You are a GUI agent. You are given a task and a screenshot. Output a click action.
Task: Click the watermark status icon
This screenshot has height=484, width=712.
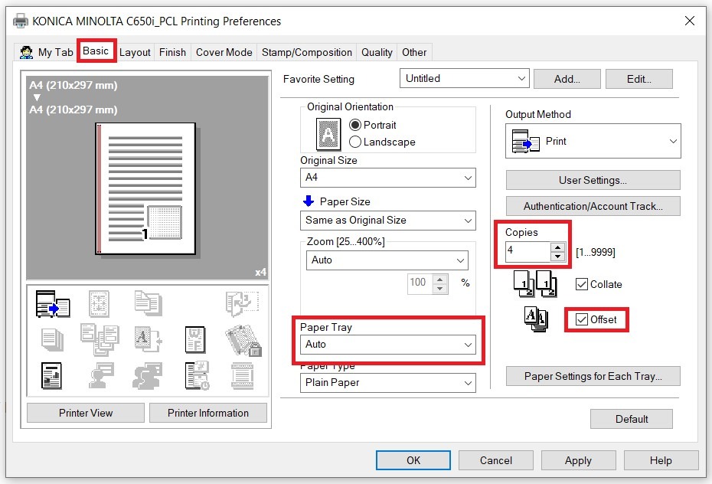coord(194,341)
